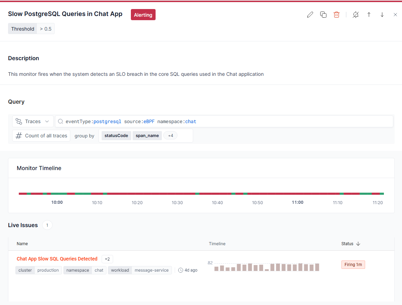Open Count of all traces selector
The image size is (402, 305).
click(41, 136)
